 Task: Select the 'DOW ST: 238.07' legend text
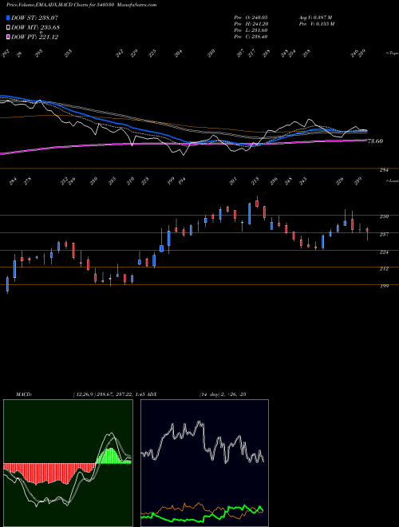(x=34, y=18)
